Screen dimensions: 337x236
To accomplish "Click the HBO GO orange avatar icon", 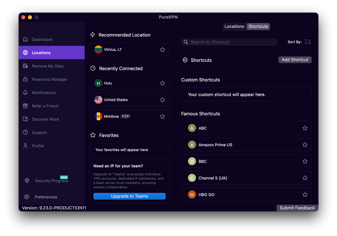I will coord(192,195).
